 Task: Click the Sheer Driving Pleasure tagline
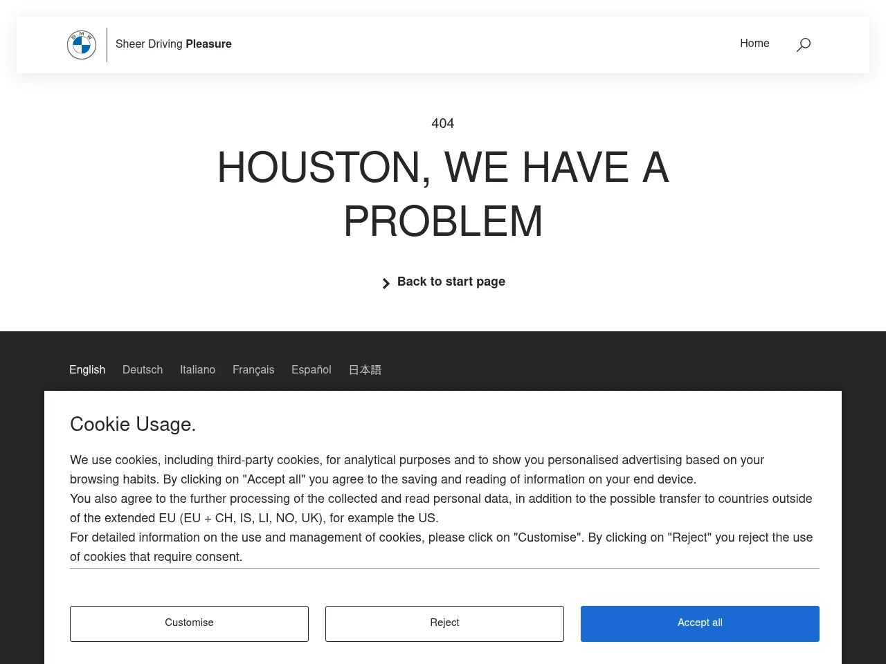click(174, 44)
